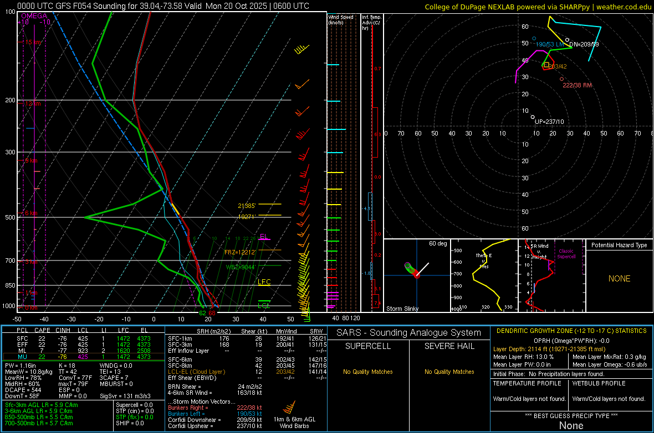The width and height of the screenshot is (654, 433).
Task: Click the 19271' dendritic layer base label
Action: click(247, 217)
